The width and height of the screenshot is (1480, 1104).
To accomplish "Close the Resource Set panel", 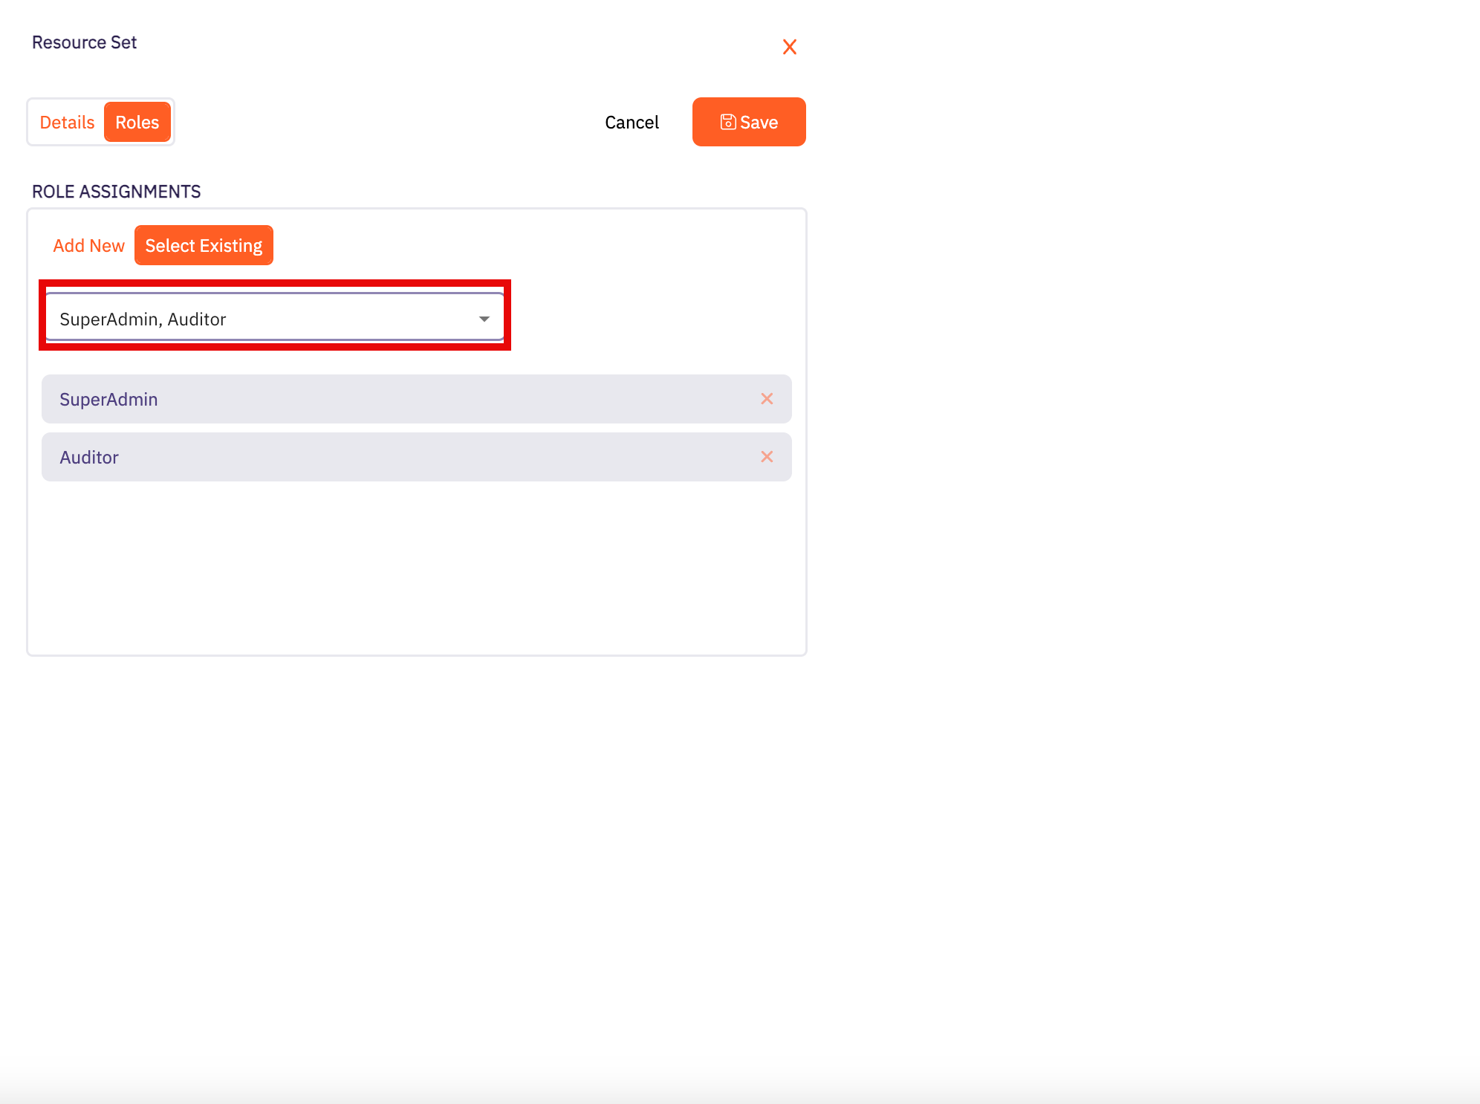I will coord(789,47).
